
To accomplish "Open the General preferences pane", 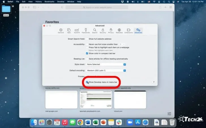I will (61, 31).
